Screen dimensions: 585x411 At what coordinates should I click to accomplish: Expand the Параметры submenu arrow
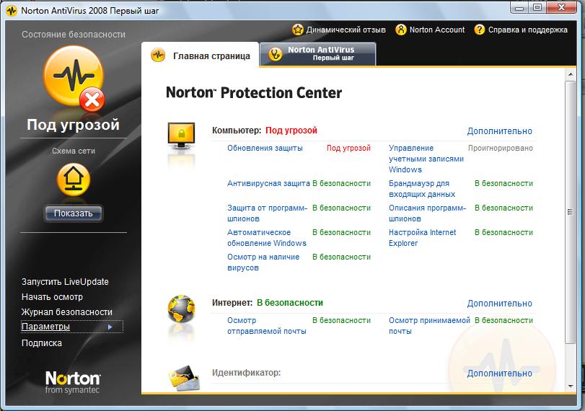tap(110, 327)
